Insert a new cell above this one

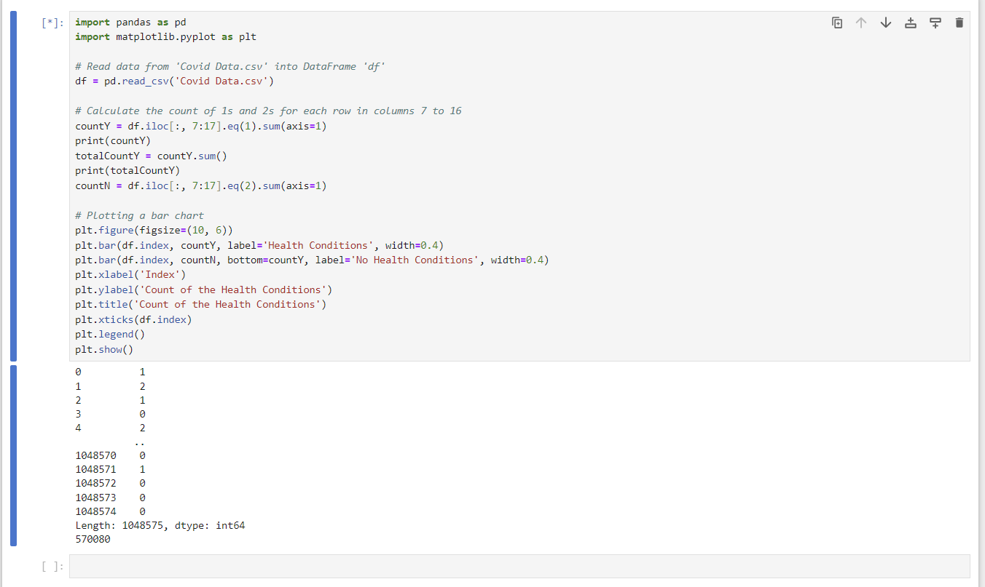(910, 23)
